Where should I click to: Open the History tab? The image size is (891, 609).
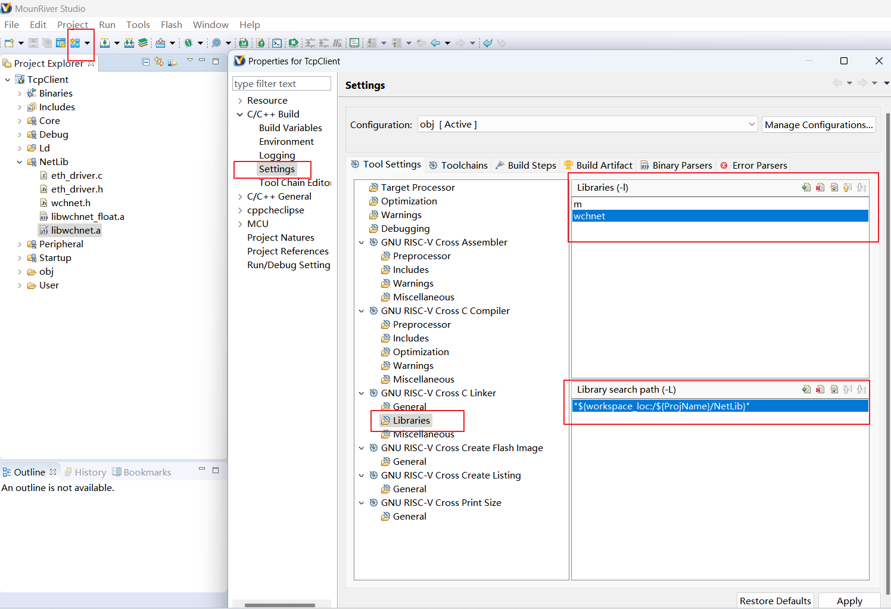coord(85,472)
